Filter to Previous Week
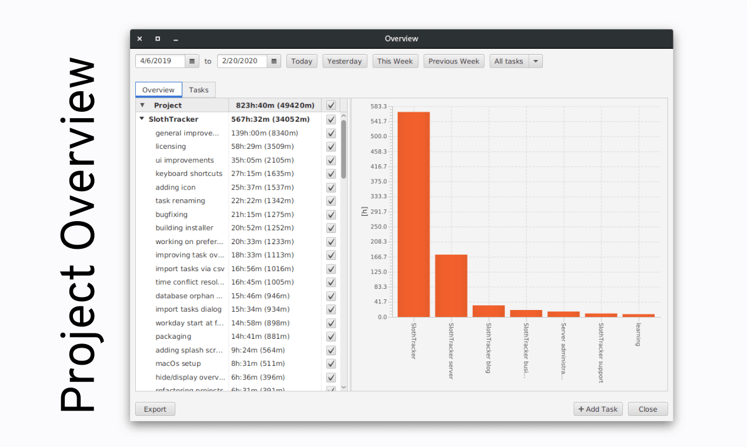The height and width of the screenshot is (447, 747). [454, 61]
